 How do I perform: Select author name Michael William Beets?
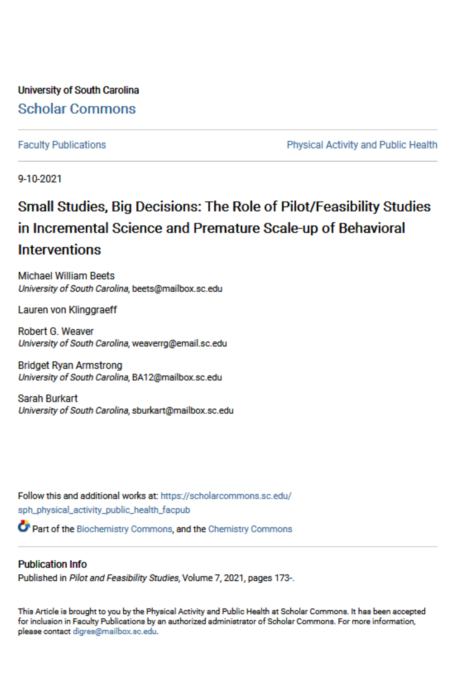pos(66,276)
